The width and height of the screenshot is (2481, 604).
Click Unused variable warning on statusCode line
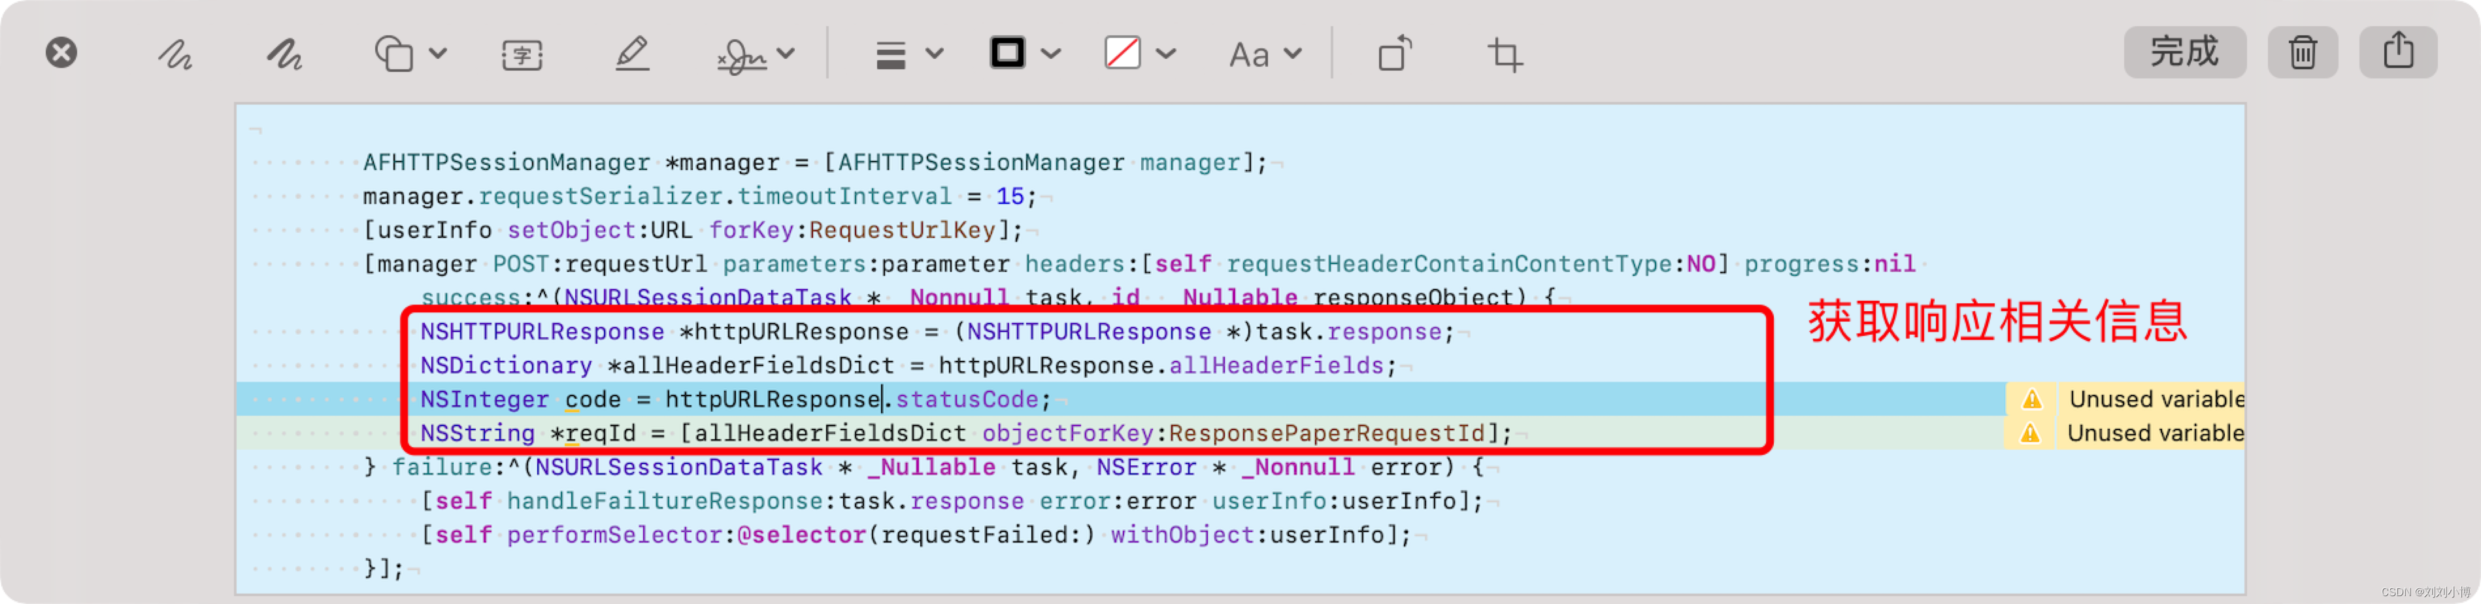(2156, 399)
